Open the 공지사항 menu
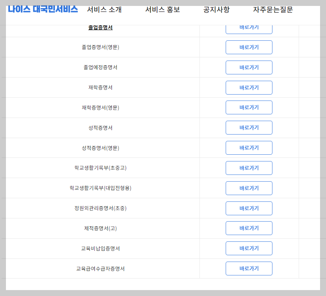Image resolution: width=326 pixels, height=296 pixels. point(216,10)
